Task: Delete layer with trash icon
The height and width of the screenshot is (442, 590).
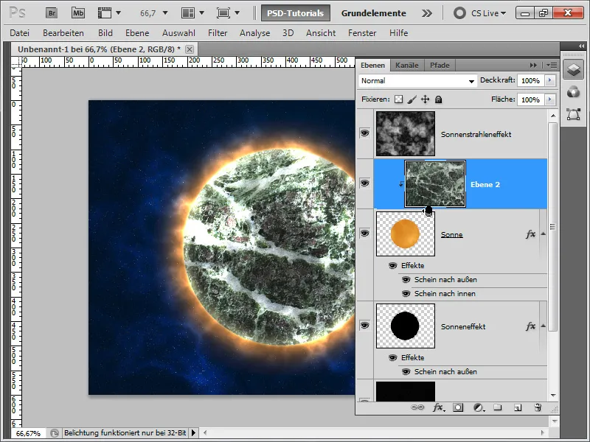Action: point(538,407)
